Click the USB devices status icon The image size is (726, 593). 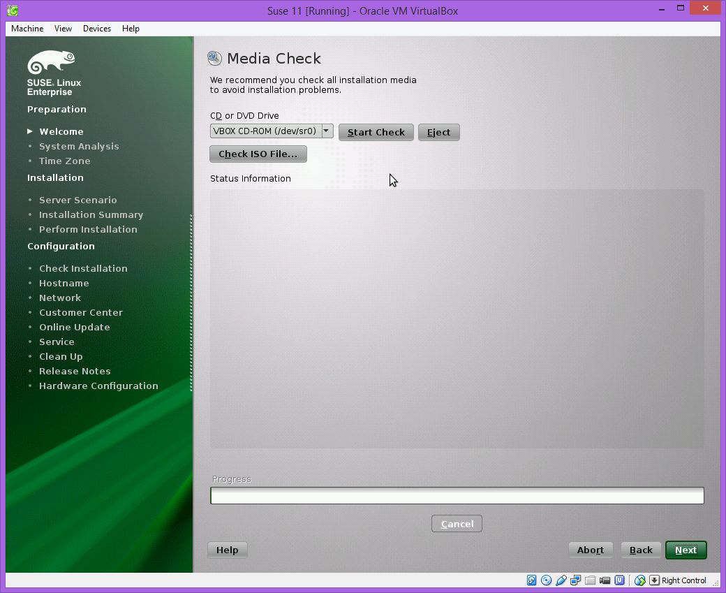click(561, 580)
